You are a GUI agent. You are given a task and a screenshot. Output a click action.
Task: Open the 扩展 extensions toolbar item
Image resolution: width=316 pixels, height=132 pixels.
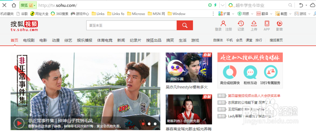pyautogui.click(x=224, y=14)
